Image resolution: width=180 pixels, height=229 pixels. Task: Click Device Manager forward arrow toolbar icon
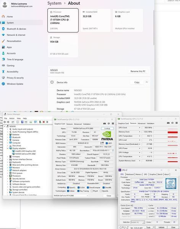pyautogui.click(x=8, y=122)
